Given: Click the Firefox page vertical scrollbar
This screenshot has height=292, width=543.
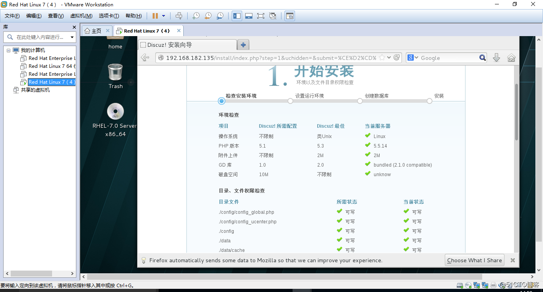Looking at the screenshot, I should [x=516, y=111].
